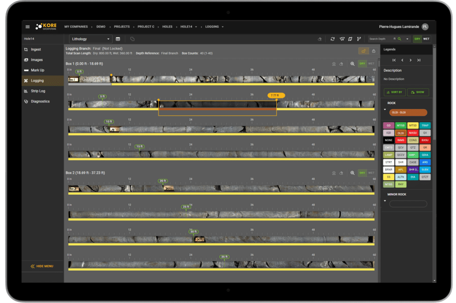Click the refresh icon in the toolbar
Viewport: 456px width, 303px height.
click(x=333, y=39)
